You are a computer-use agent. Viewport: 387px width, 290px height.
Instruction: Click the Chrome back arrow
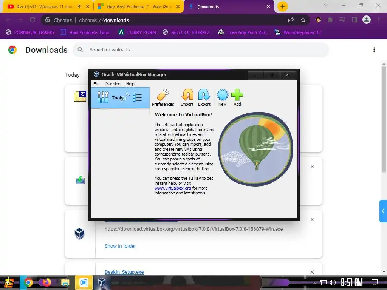click(x=8, y=20)
